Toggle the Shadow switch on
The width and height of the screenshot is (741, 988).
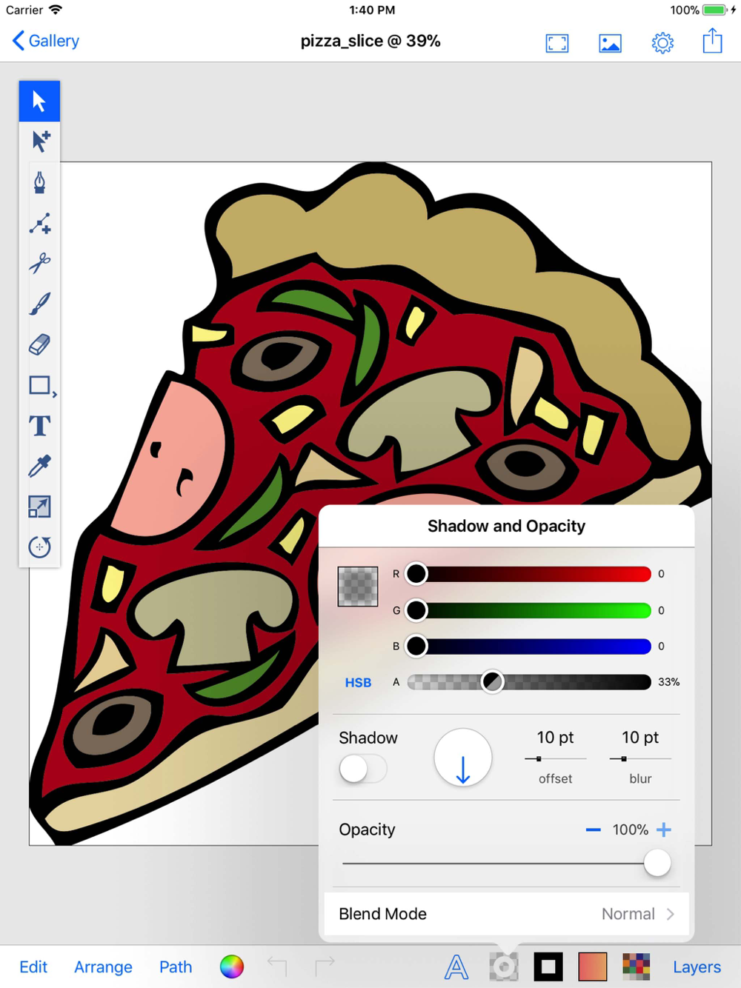click(x=363, y=769)
